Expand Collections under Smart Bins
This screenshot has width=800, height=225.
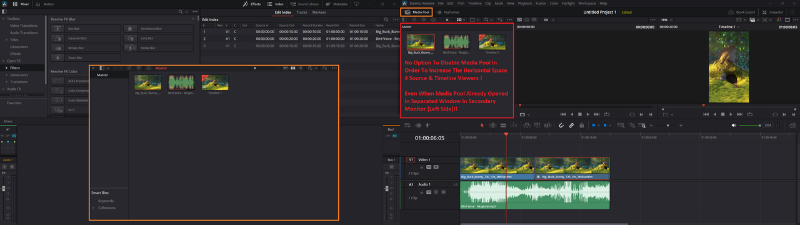point(93,207)
